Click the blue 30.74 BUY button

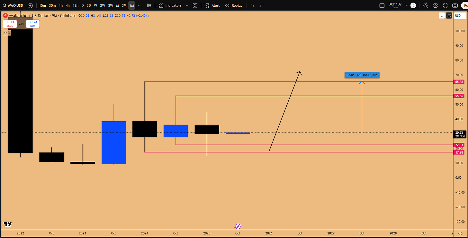33,24
